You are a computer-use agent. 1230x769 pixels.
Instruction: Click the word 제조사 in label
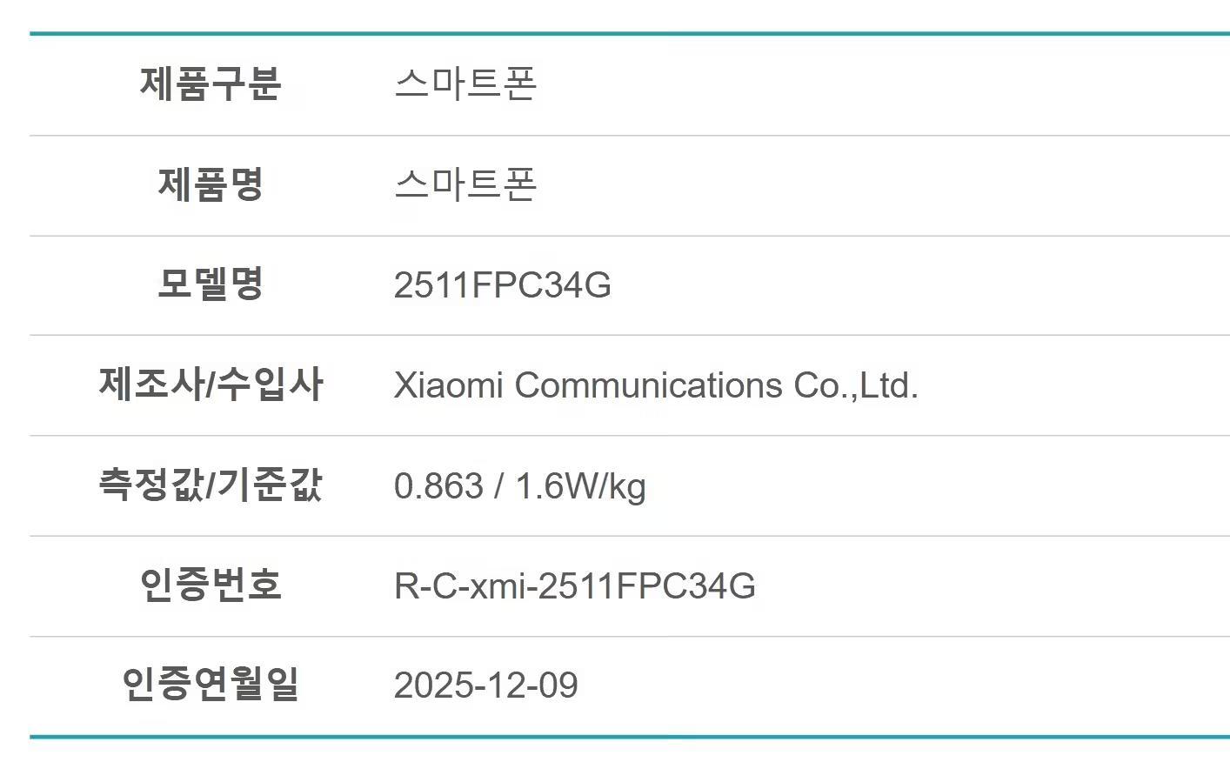[150, 384]
